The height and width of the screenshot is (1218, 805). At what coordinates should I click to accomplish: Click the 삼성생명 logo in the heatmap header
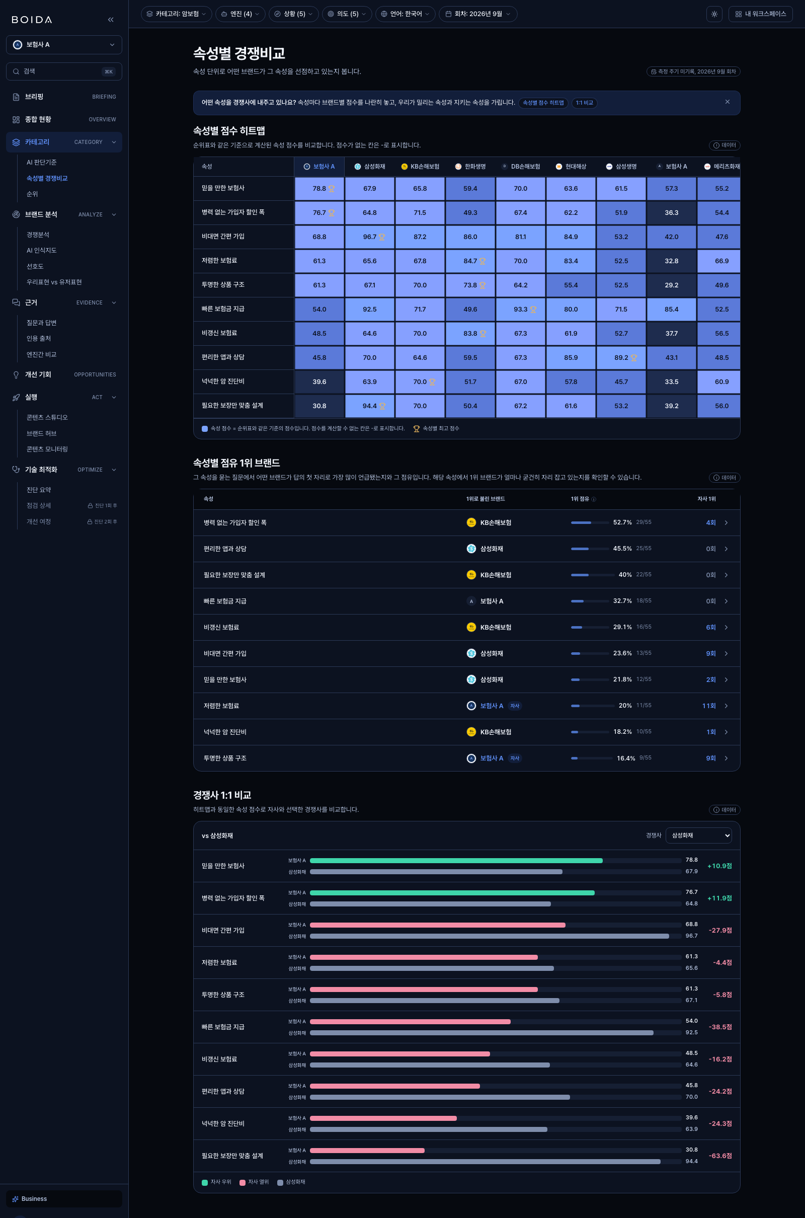pyautogui.click(x=609, y=167)
